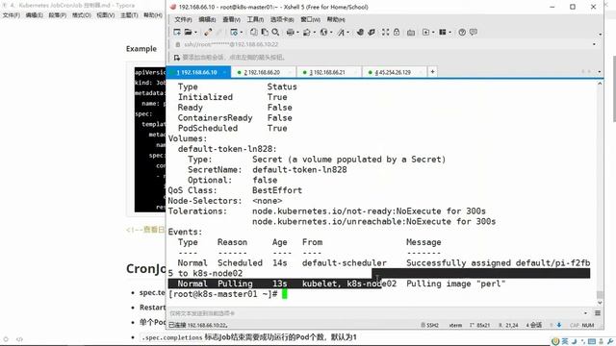Click the feedback speech bubble icon
The width and height of the screenshot is (616, 346).
pyautogui.click(x=474, y=32)
